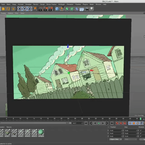Viewport: 145px width, 145px height.
Task: Go to next key button
Action: click(x=107, y=123)
